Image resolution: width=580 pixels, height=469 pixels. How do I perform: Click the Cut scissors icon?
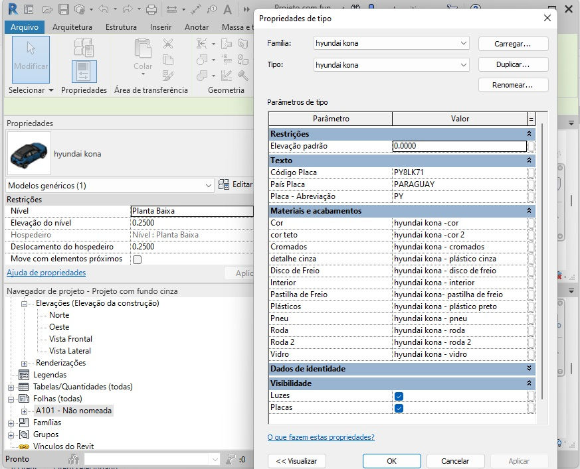point(168,44)
